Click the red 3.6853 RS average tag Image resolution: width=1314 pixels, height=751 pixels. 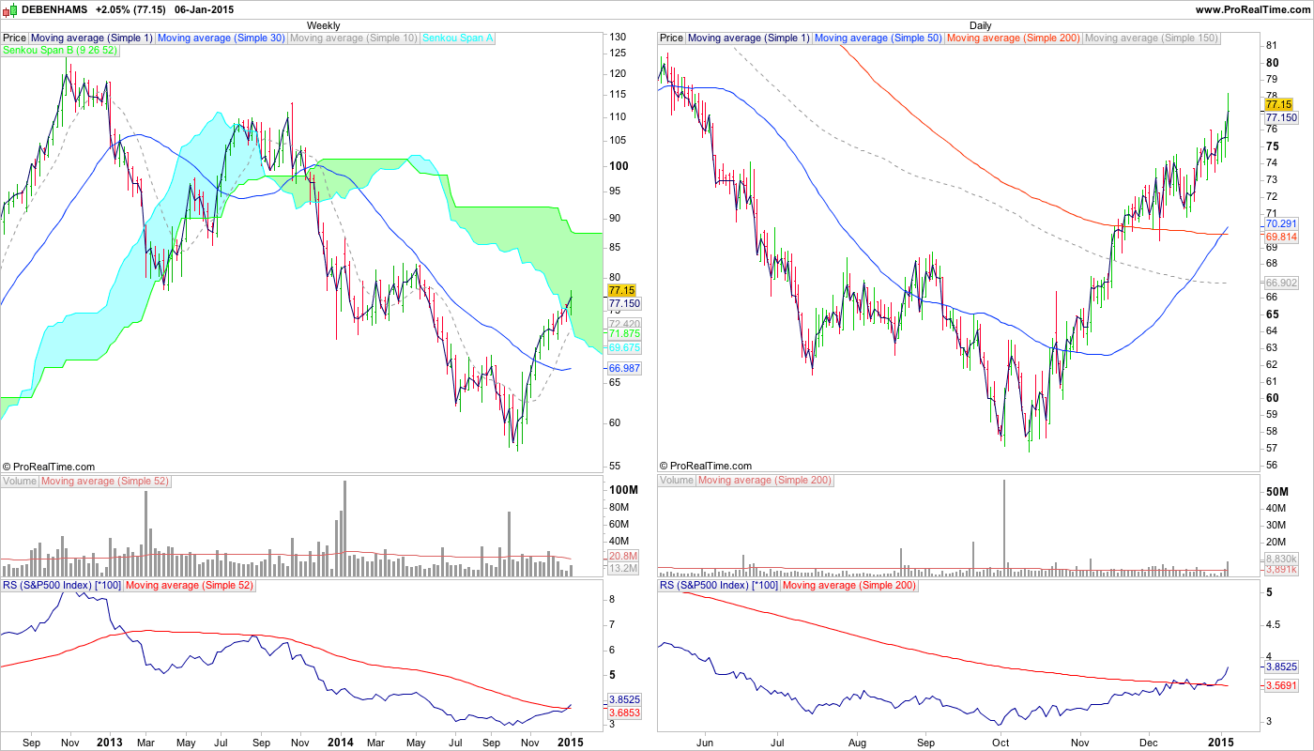624,713
